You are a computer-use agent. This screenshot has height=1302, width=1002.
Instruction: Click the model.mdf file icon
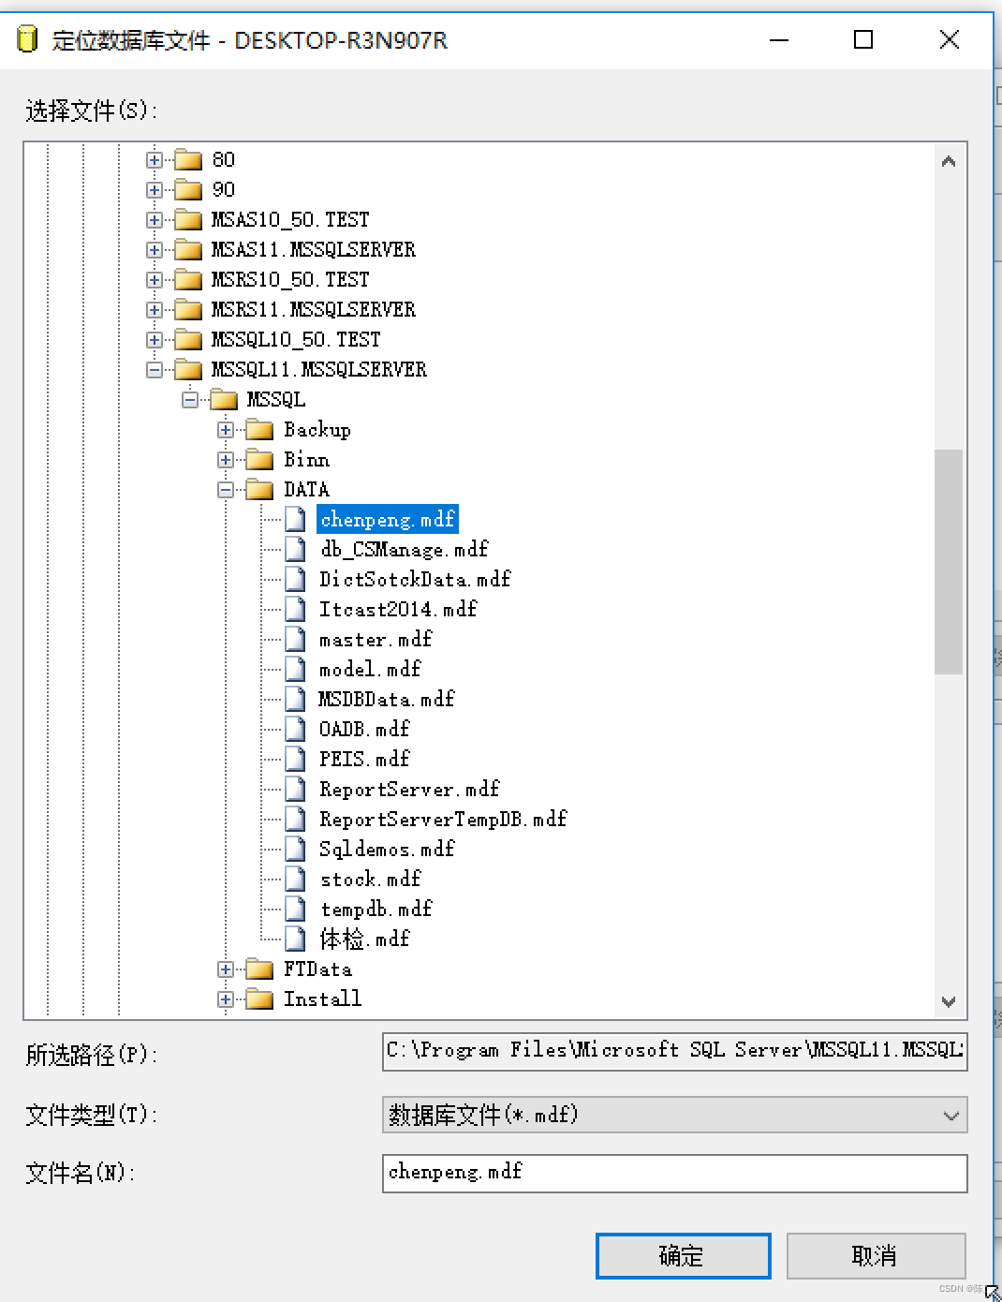pos(295,669)
